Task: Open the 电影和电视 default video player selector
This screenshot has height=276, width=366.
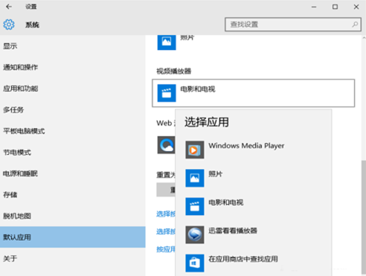Action: click(254, 93)
